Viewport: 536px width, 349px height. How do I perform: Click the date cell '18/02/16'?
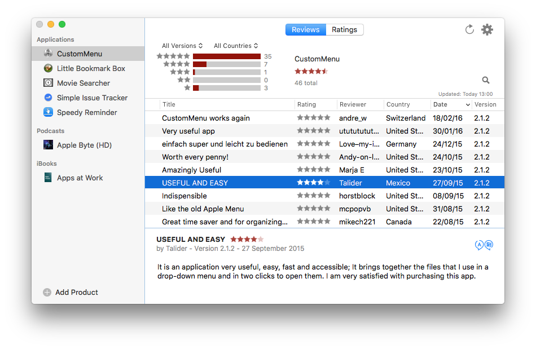point(447,118)
